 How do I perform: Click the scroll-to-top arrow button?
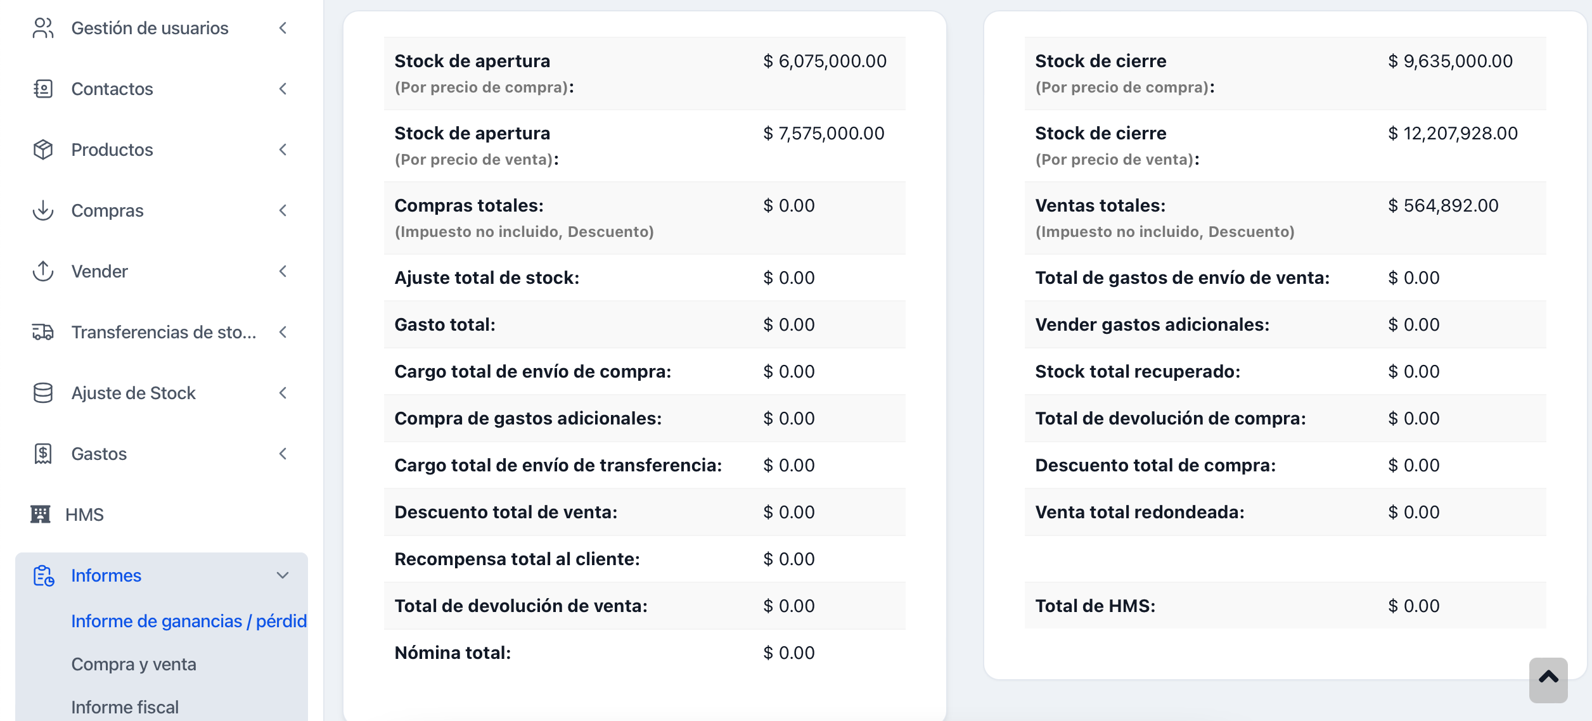coord(1548,679)
